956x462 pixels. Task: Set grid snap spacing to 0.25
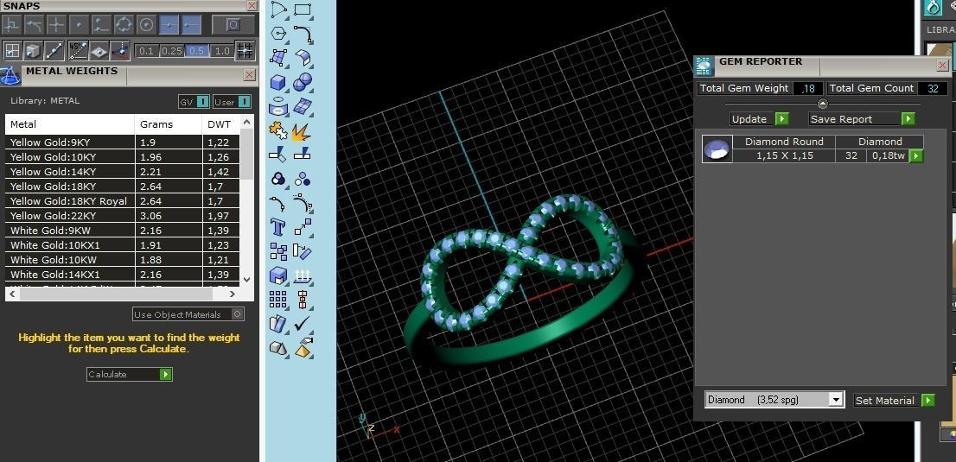tap(172, 51)
